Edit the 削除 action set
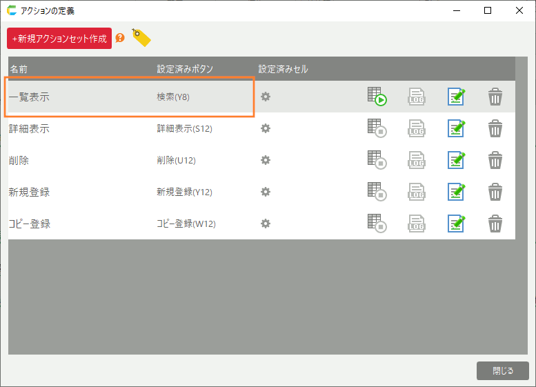The height and width of the screenshot is (387, 536). click(x=455, y=160)
